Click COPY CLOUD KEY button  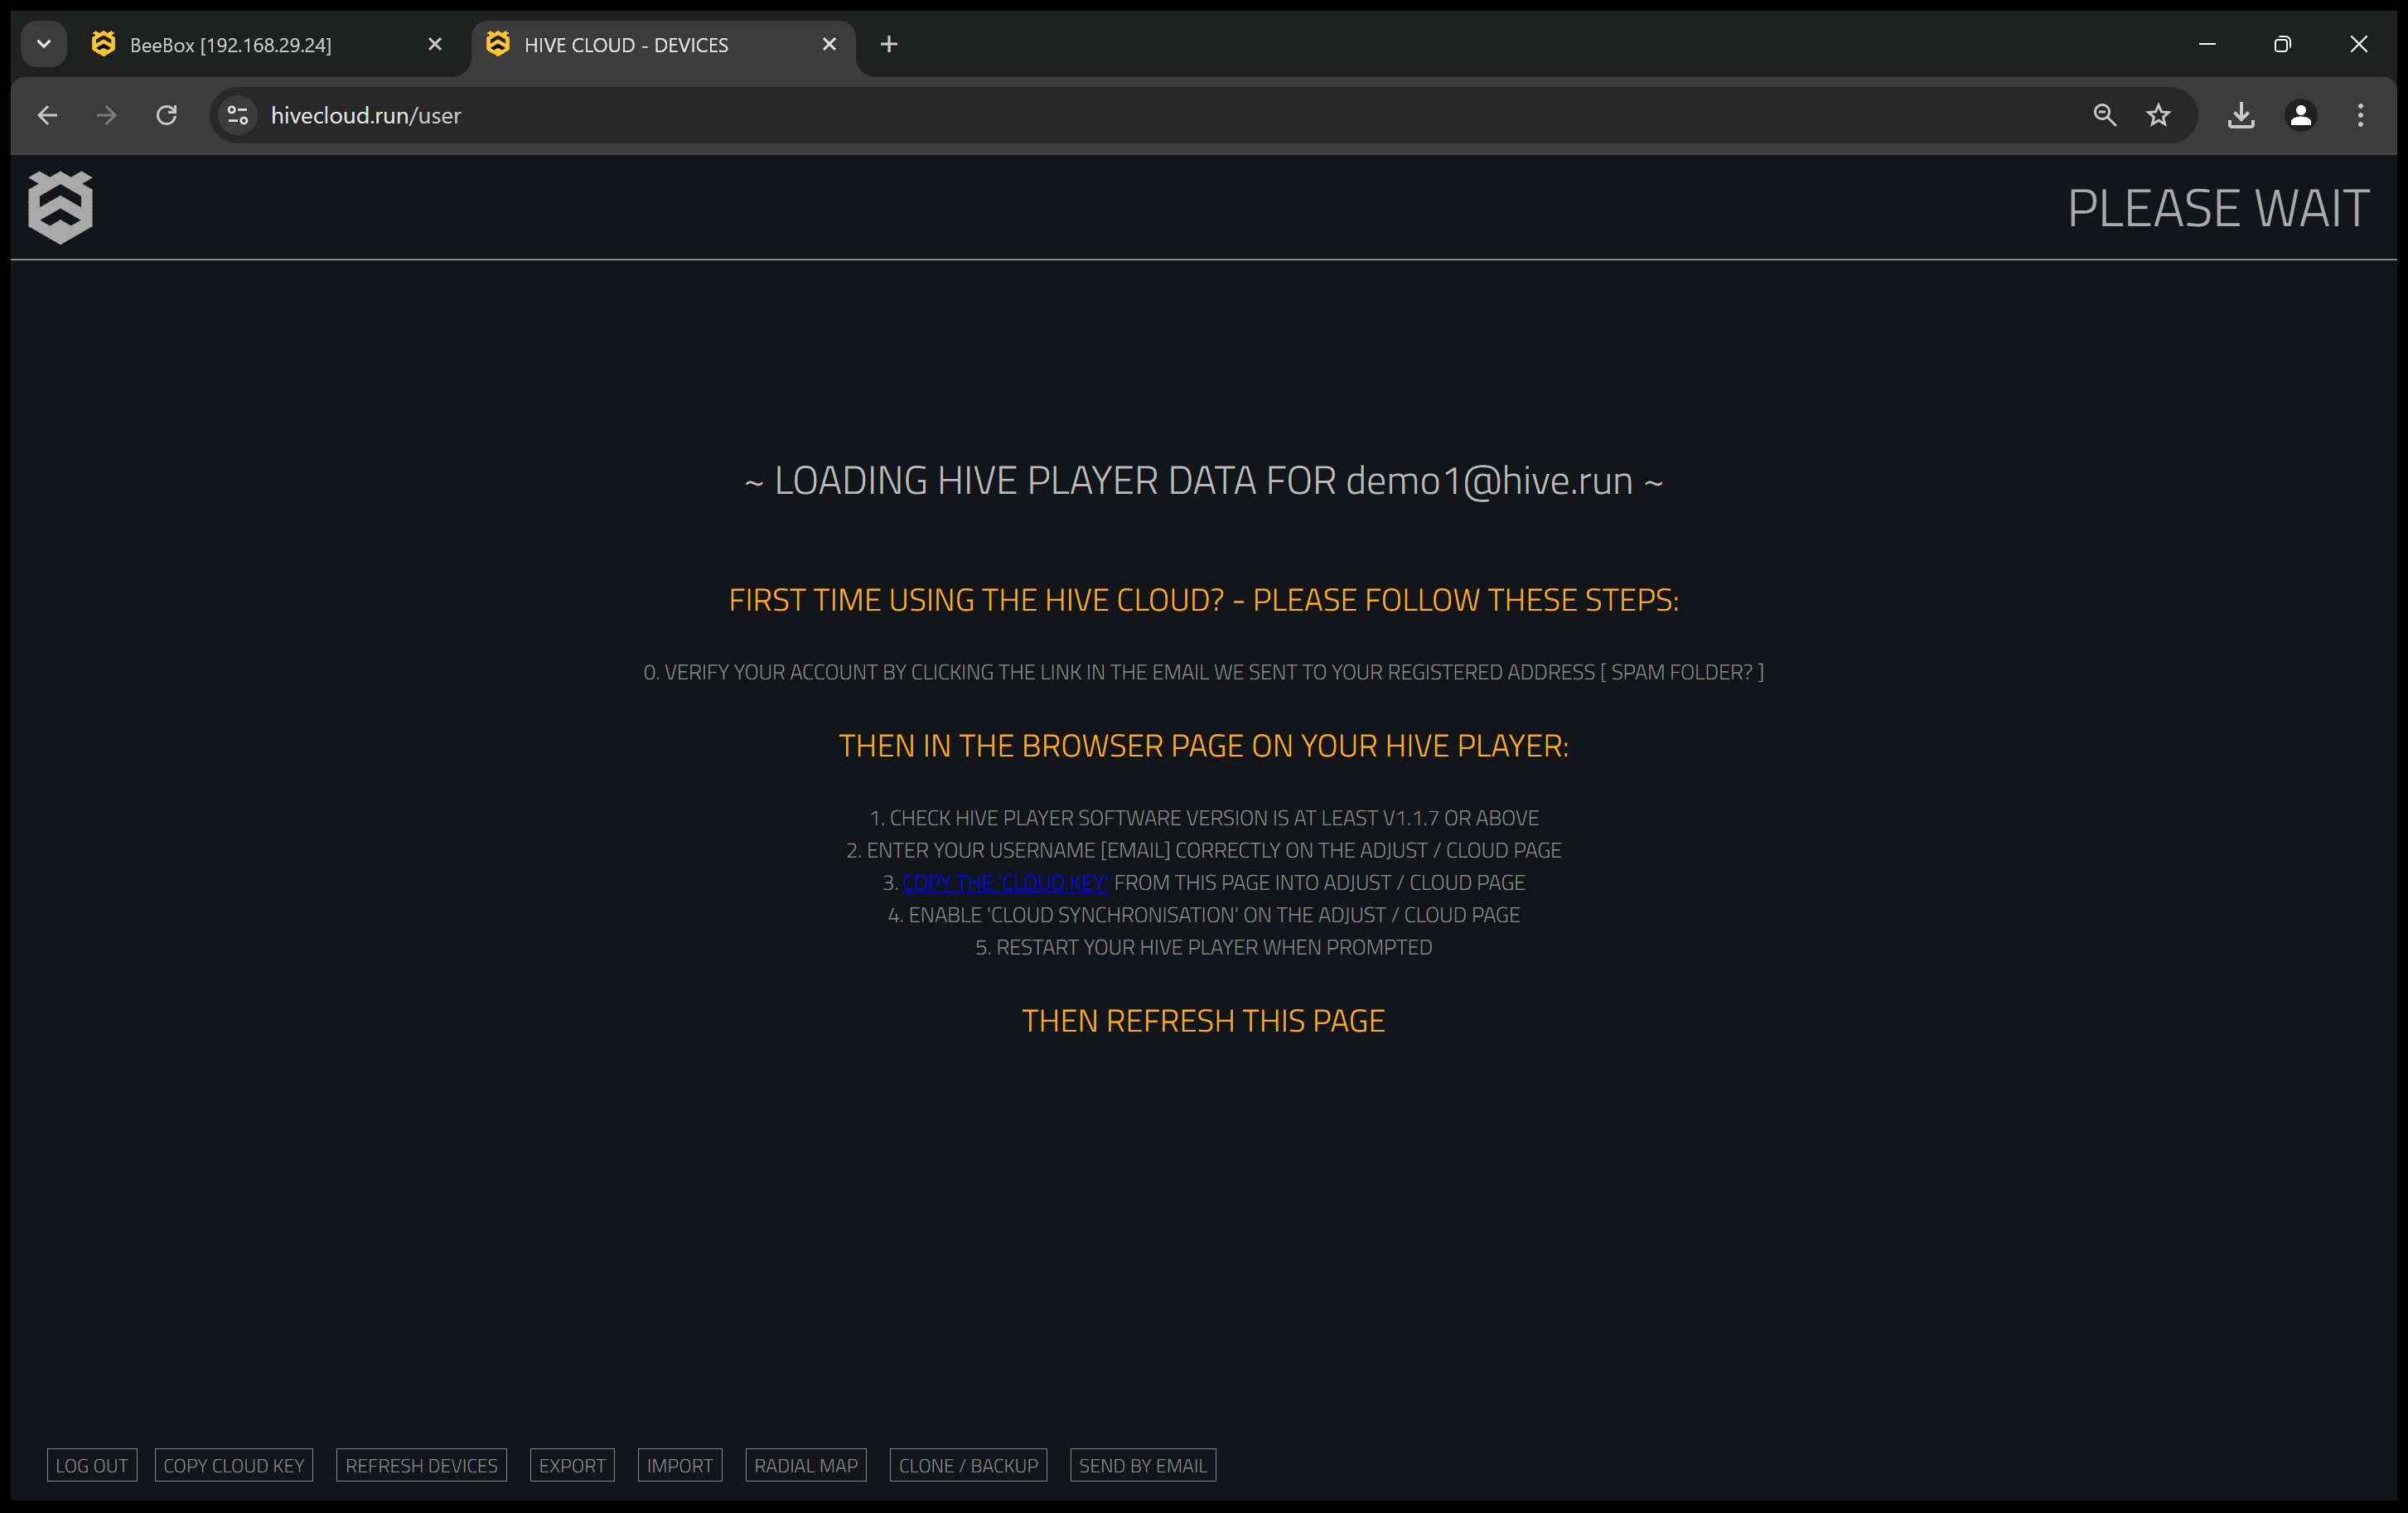pyautogui.click(x=234, y=1465)
